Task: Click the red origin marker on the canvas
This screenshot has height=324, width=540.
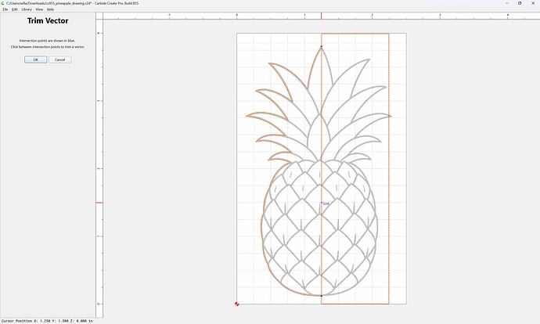Action: [x=236, y=304]
